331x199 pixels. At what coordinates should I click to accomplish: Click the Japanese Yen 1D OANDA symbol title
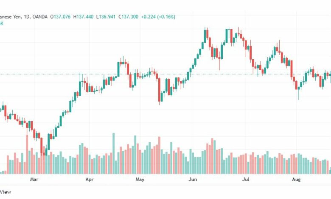(24, 17)
